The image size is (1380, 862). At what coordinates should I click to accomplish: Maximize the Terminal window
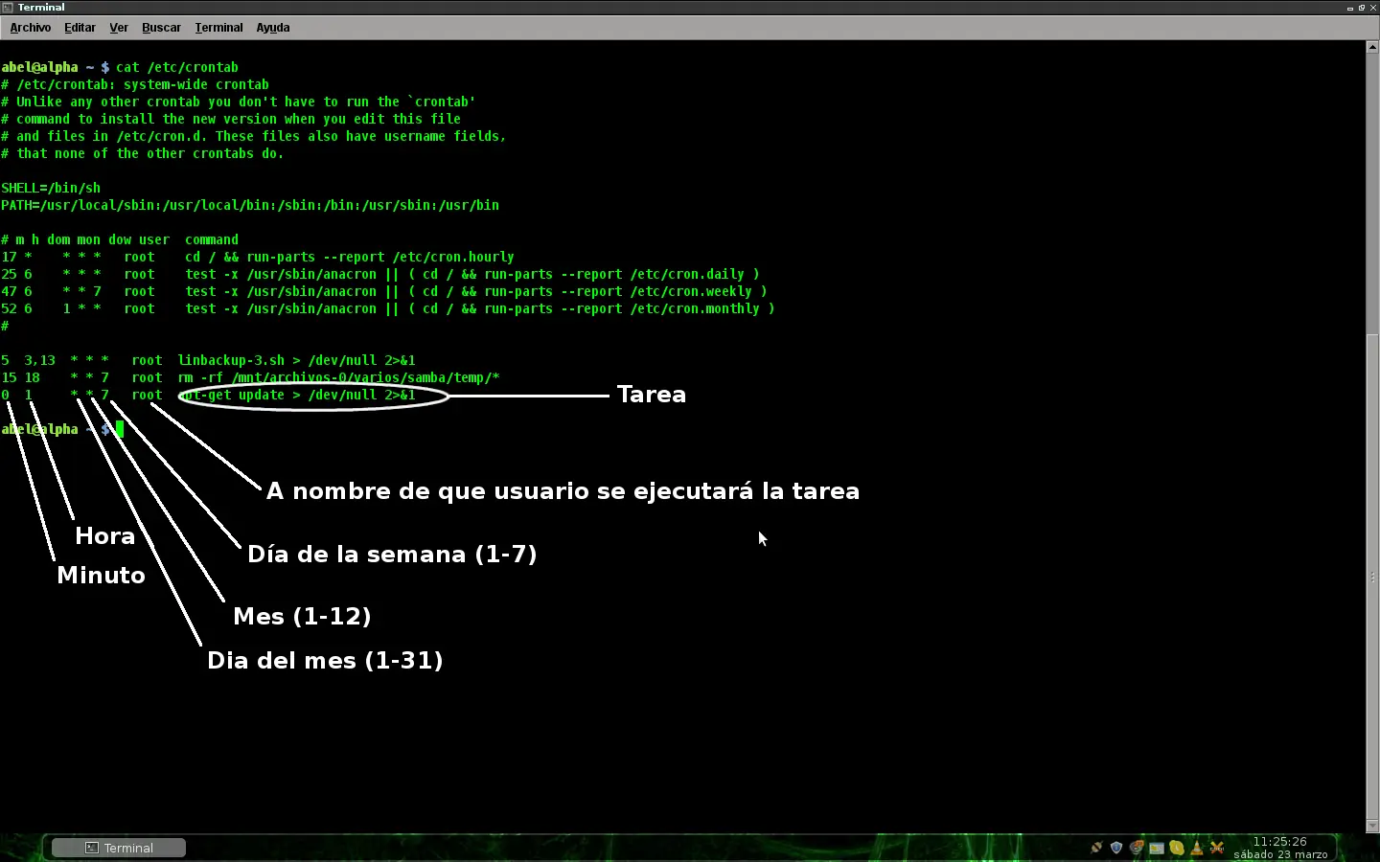coord(1362,7)
